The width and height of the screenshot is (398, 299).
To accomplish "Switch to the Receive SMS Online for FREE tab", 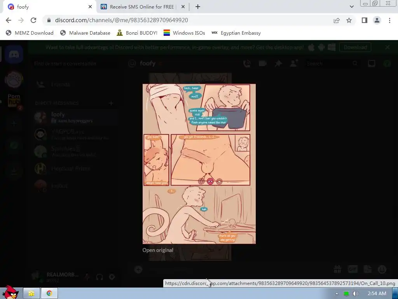I will (143, 7).
